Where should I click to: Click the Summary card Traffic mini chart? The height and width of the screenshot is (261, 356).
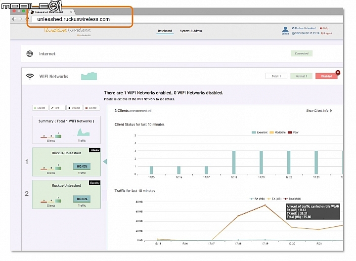pyautogui.click(x=82, y=132)
